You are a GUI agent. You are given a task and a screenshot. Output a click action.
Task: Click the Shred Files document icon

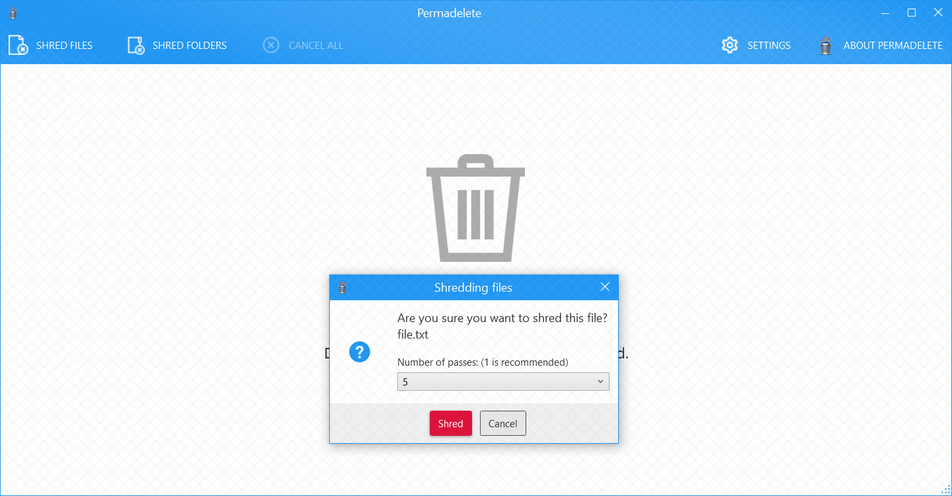tap(19, 45)
